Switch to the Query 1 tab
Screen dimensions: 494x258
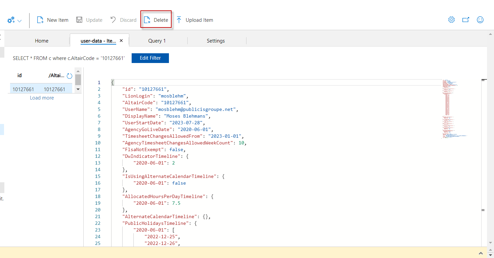(x=157, y=41)
